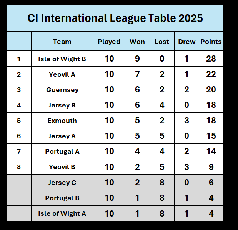
Task: Click the rank 1 position cell
Action: [x=19, y=59]
